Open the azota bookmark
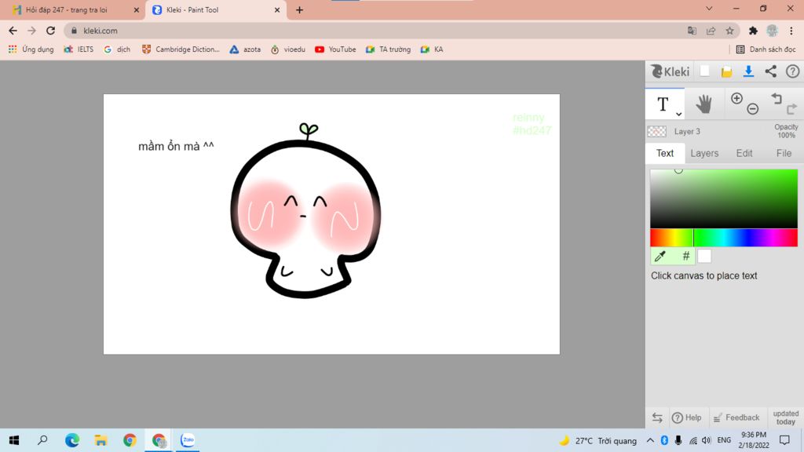The width and height of the screenshot is (804, 452). [x=246, y=49]
